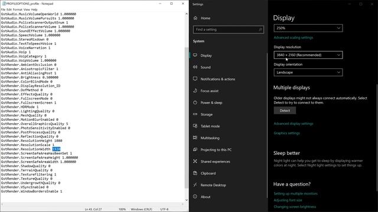Click the GstRender.WindowBordersEnable 1 line
Image resolution: width=378 pixels, height=212 pixels.
(31, 191)
